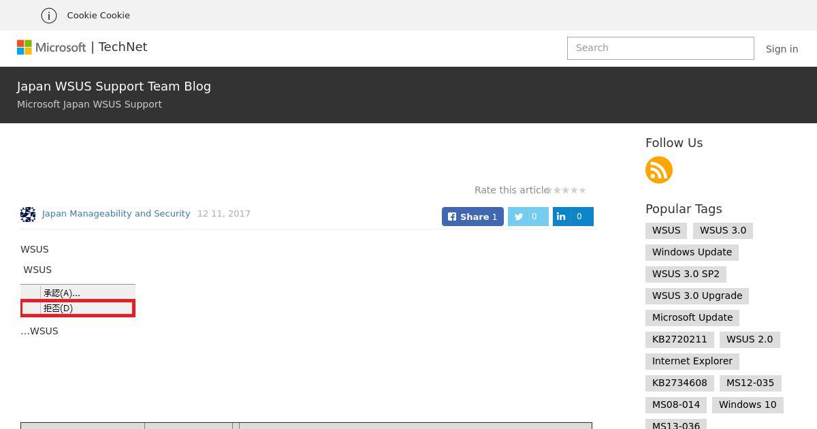
Task: Open the WSUS 3.0 Upgrade tag
Action: [x=697, y=296]
